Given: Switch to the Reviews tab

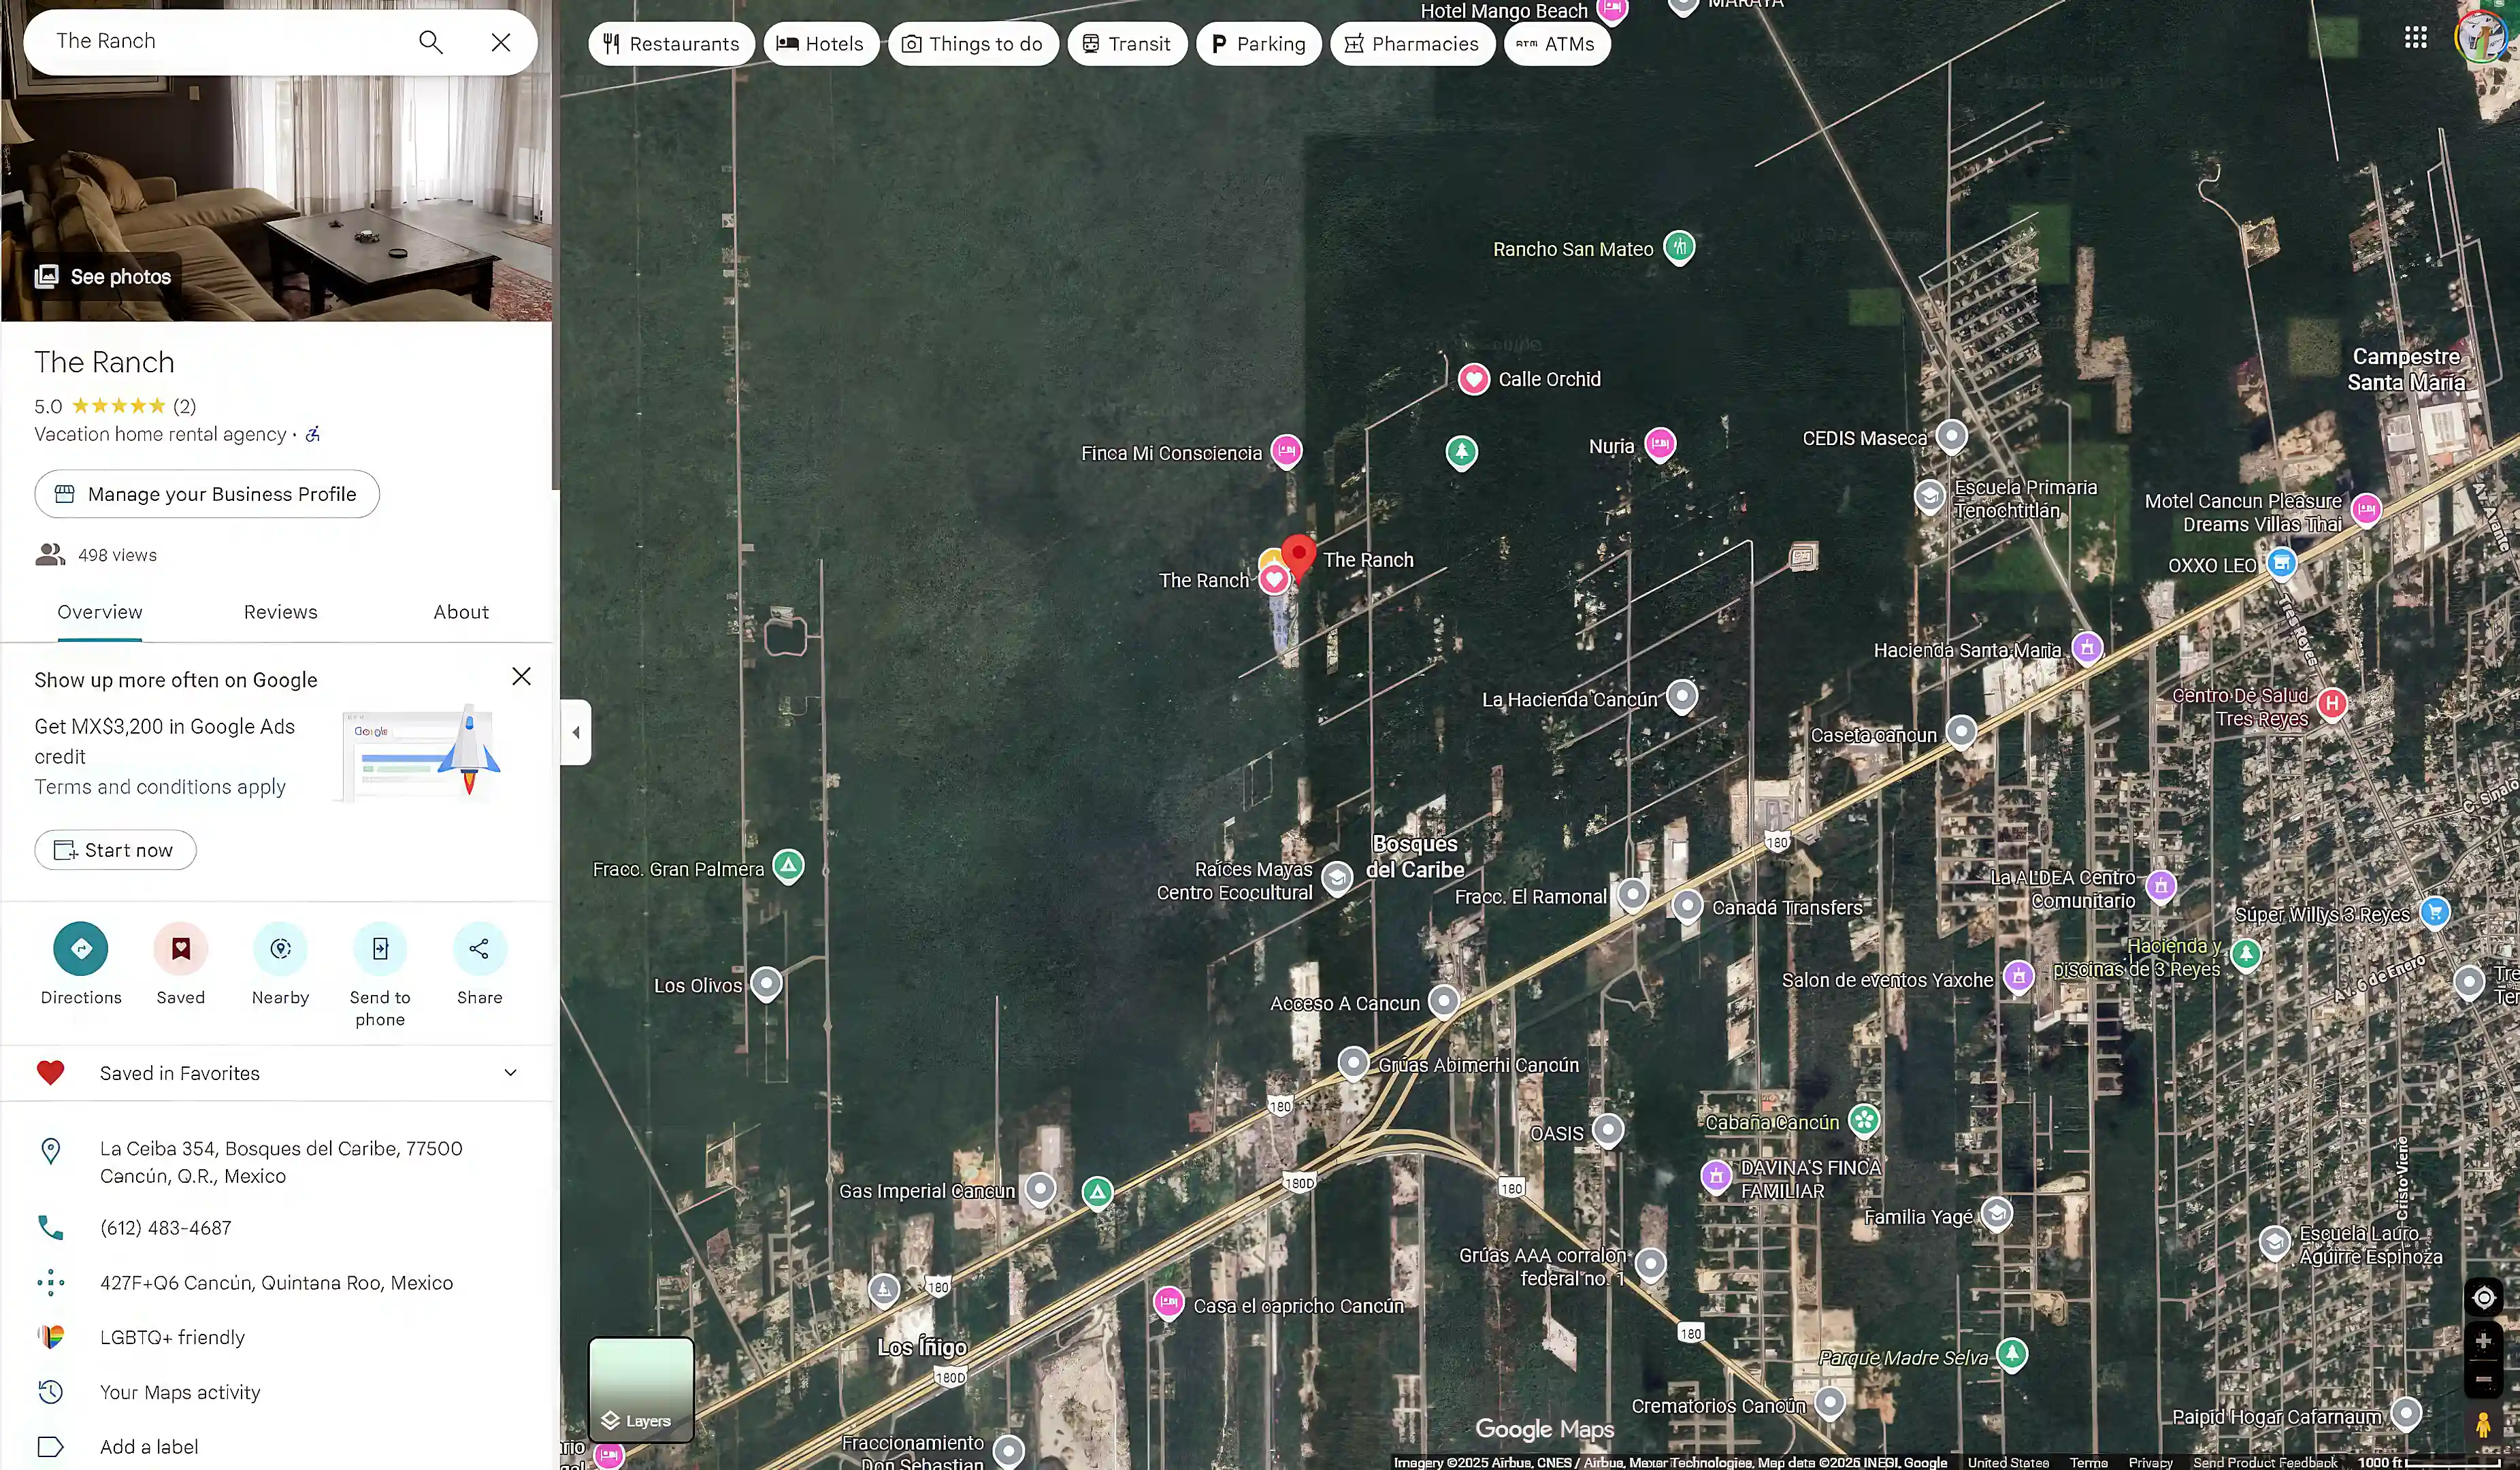Looking at the screenshot, I should pos(280,612).
